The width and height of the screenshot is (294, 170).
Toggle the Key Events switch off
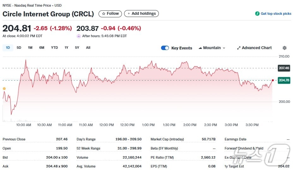tap(165, 48)
